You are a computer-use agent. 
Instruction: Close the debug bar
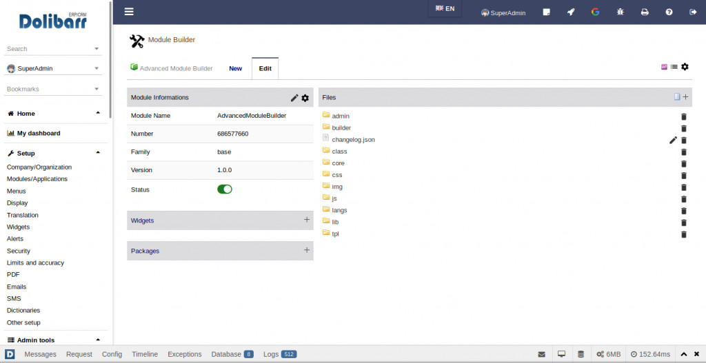(x=696, y=354)
